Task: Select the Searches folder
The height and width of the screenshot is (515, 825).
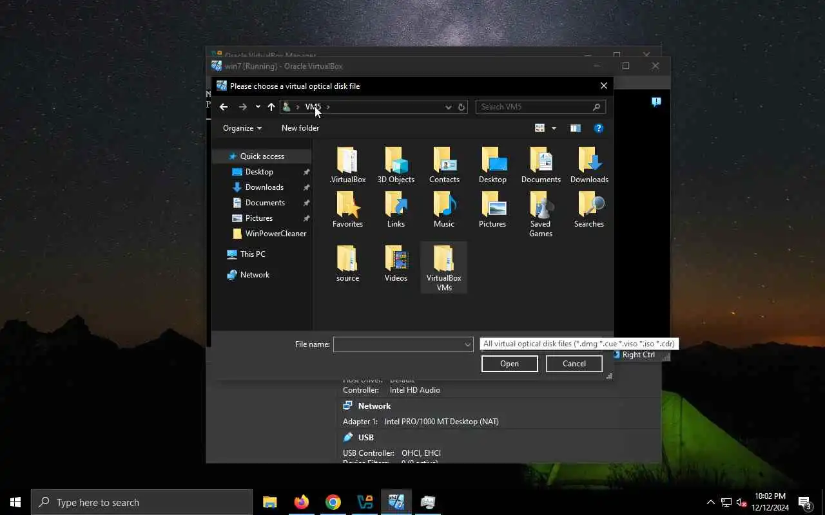Action: pos(589,210)
